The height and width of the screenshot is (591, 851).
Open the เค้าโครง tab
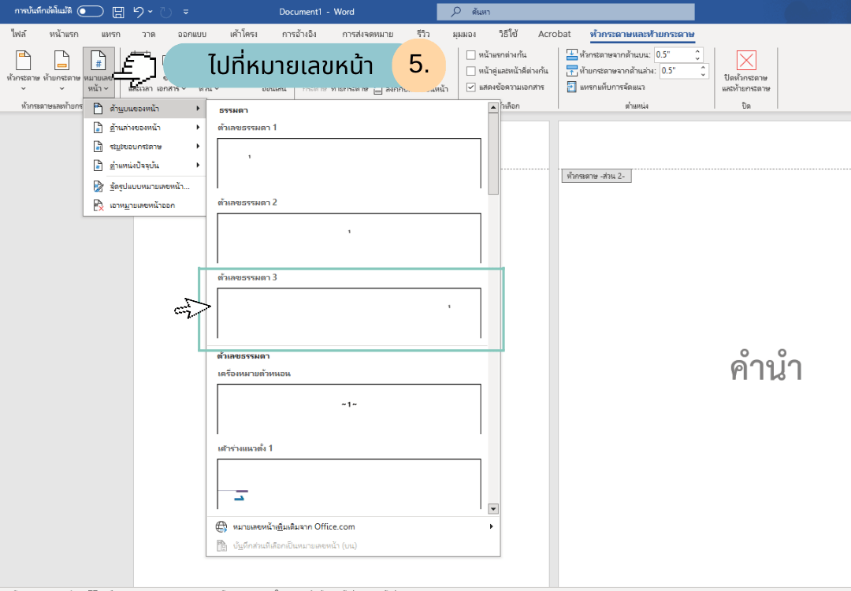243,34
